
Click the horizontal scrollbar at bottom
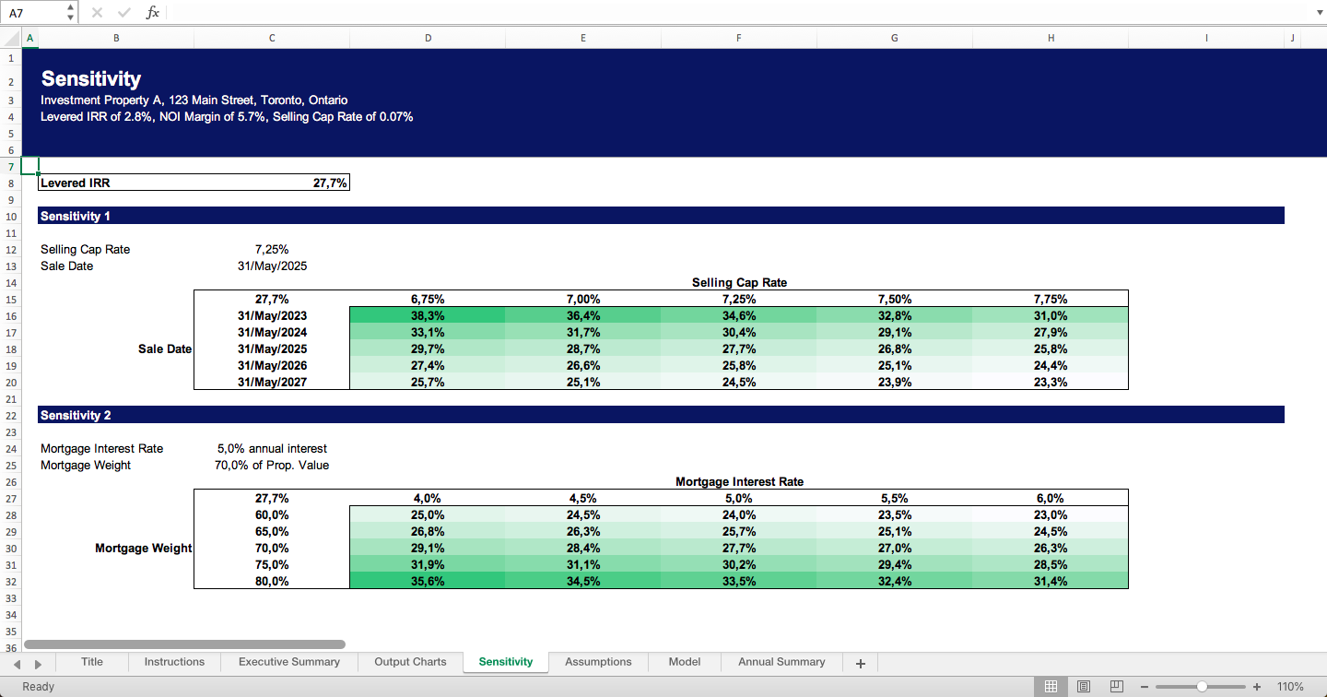[184, 644]
